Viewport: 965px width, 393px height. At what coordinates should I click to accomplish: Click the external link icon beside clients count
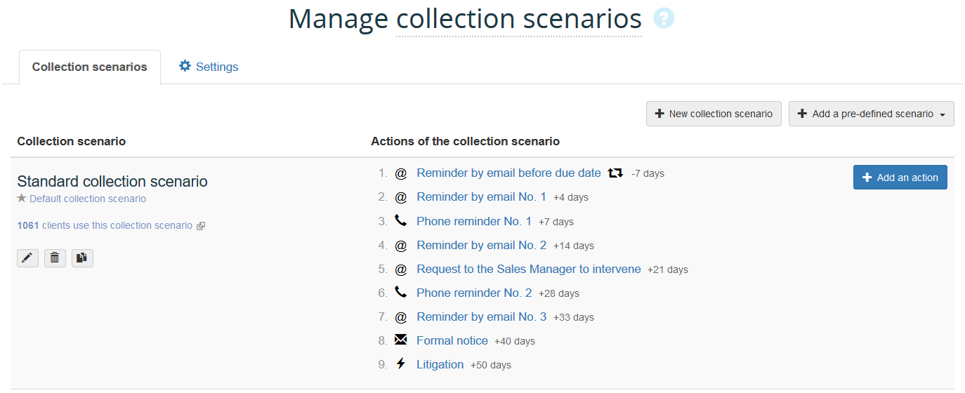click(x=201, y=226)
